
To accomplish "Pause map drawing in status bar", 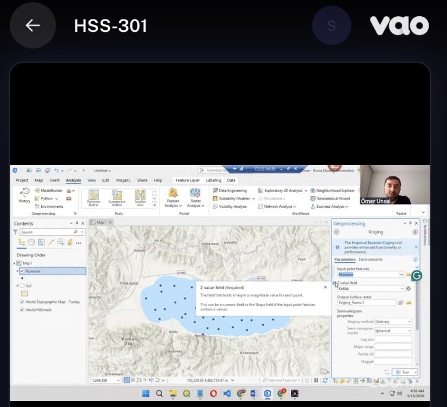I will [316, 380].
